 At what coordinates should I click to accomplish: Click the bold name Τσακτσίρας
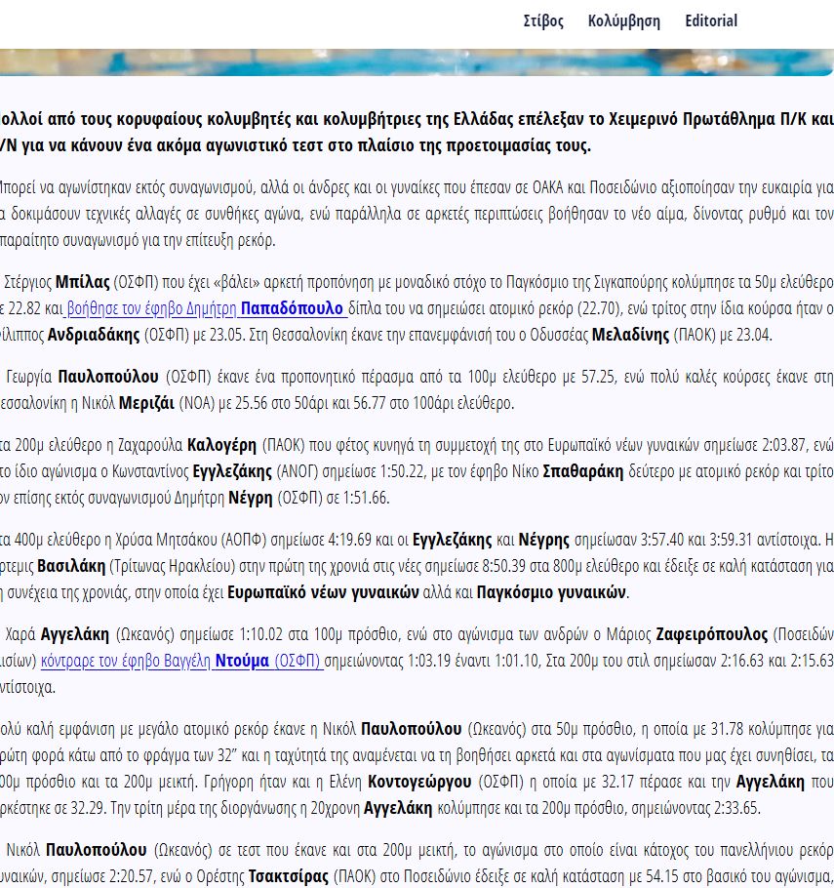click(x=289, y=875)
